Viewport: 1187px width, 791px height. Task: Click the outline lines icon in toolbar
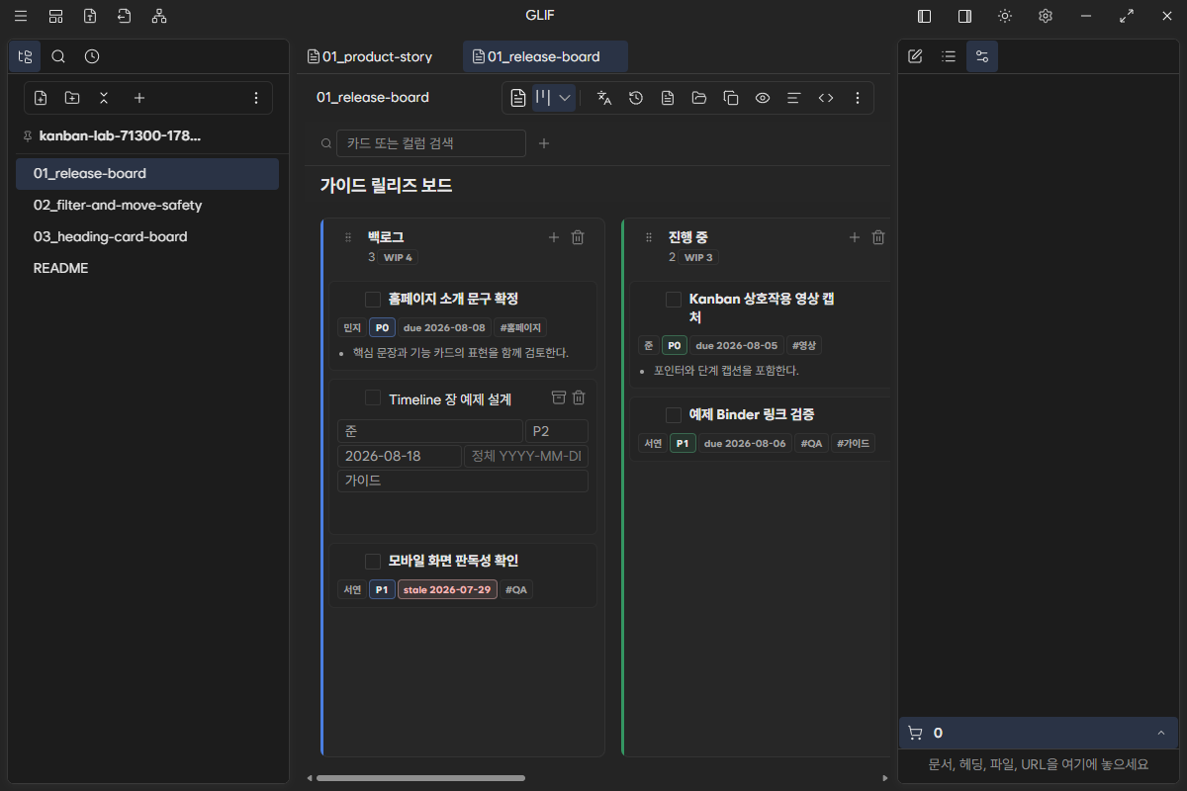[x=793, y=98]
